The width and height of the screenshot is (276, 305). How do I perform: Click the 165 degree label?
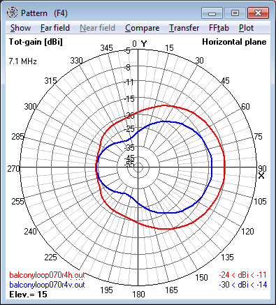point(171,290)
